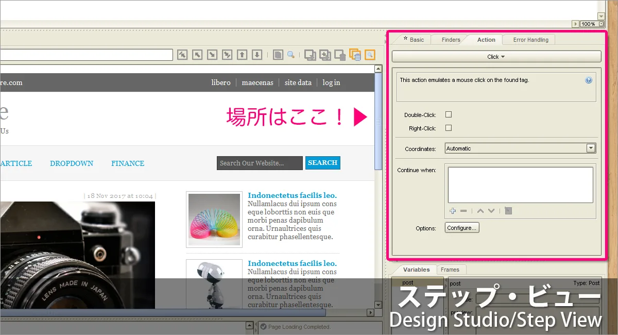This screenshot has width=618, height=335.
Task: Click the DROPDOWN menu on the webpage
Action: 72,163
